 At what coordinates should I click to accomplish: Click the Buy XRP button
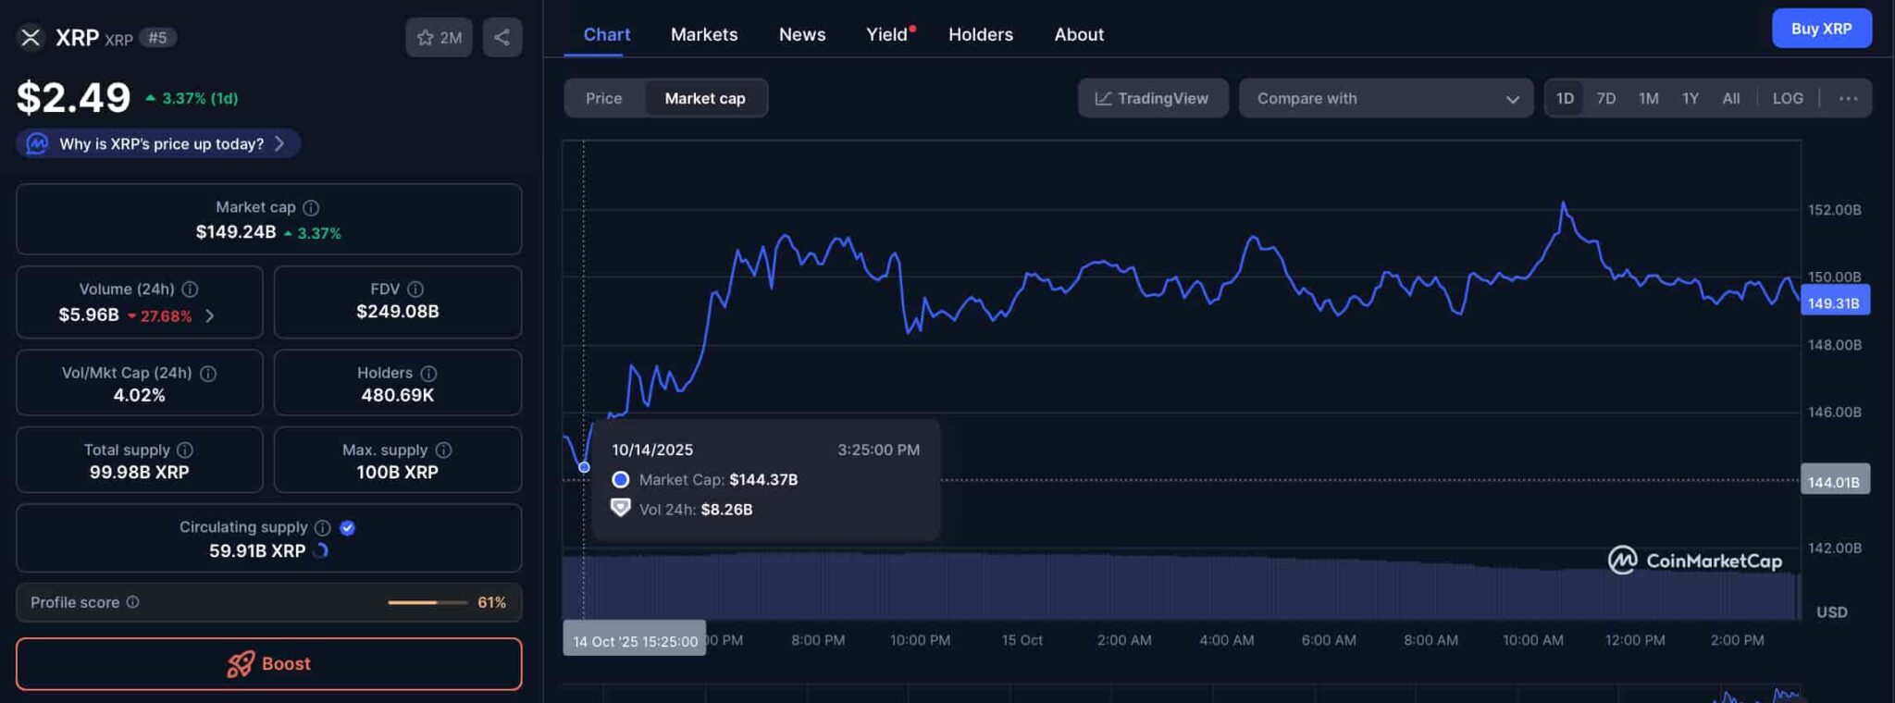1821,29
